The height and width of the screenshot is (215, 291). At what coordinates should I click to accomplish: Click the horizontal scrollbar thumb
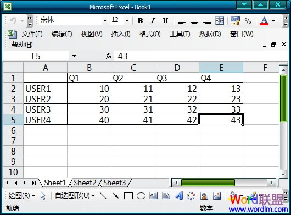tap(208, 183)
